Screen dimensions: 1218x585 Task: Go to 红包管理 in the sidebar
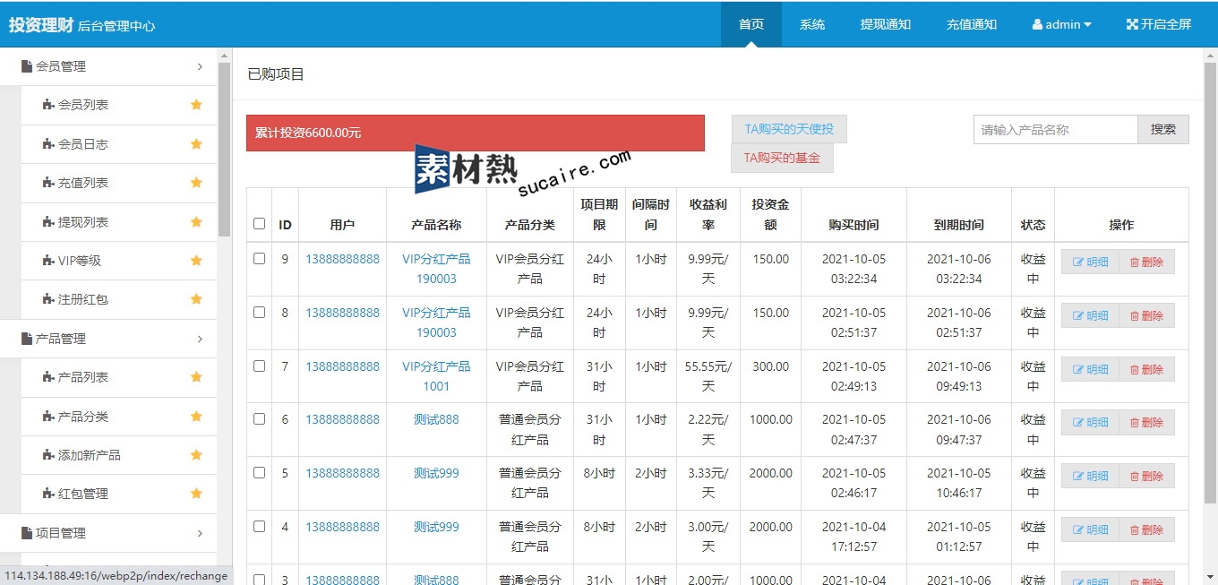[83, 494]
